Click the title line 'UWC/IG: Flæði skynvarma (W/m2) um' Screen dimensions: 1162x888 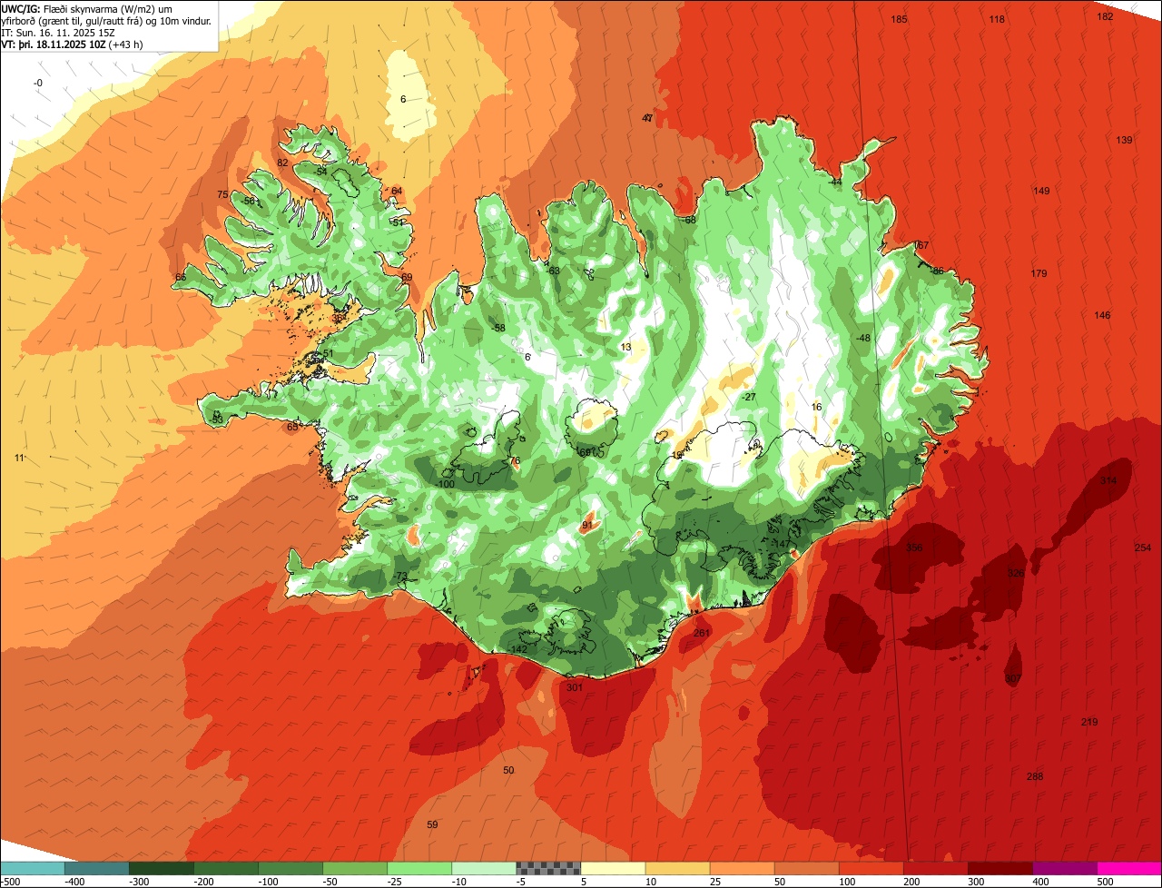click(87, 8)
